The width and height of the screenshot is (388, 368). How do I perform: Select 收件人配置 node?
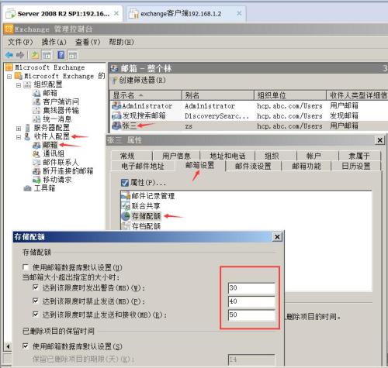click(51, 136)
